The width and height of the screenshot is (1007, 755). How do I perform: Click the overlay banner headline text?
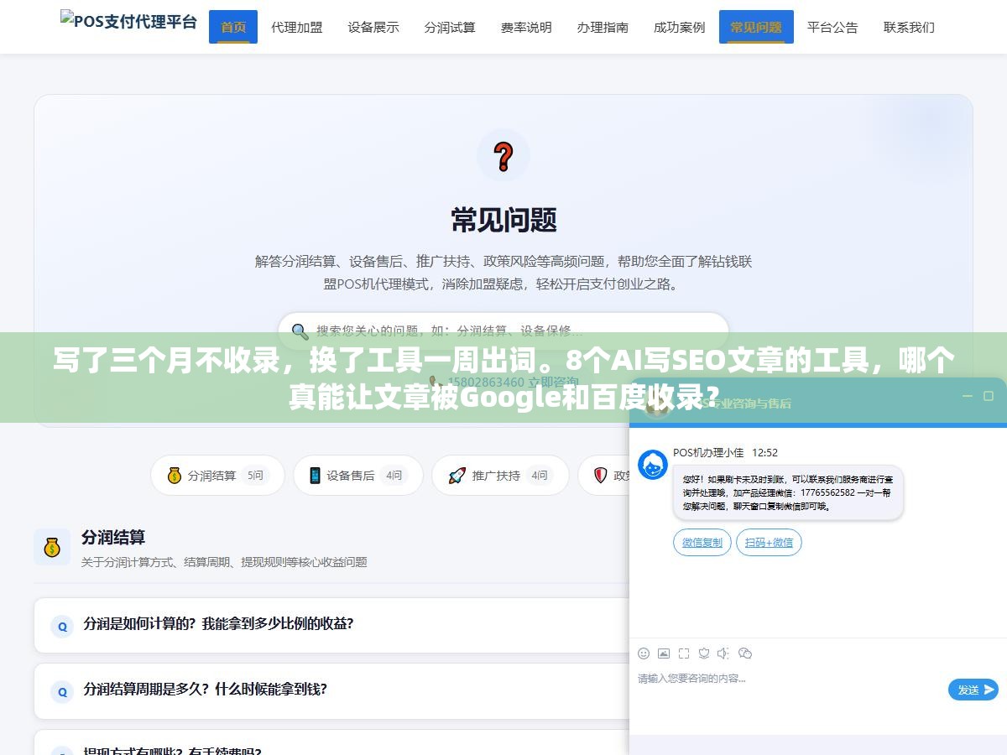pos(503,378)
